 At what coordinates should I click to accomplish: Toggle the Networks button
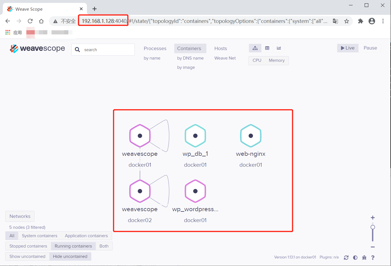tap(20, 216)
